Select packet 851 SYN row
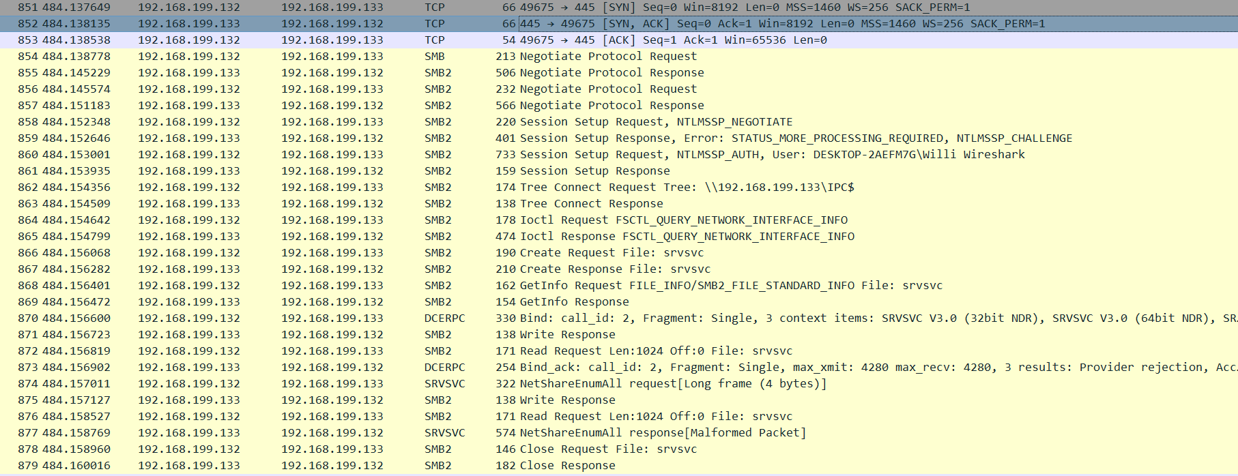 point(619,8)
